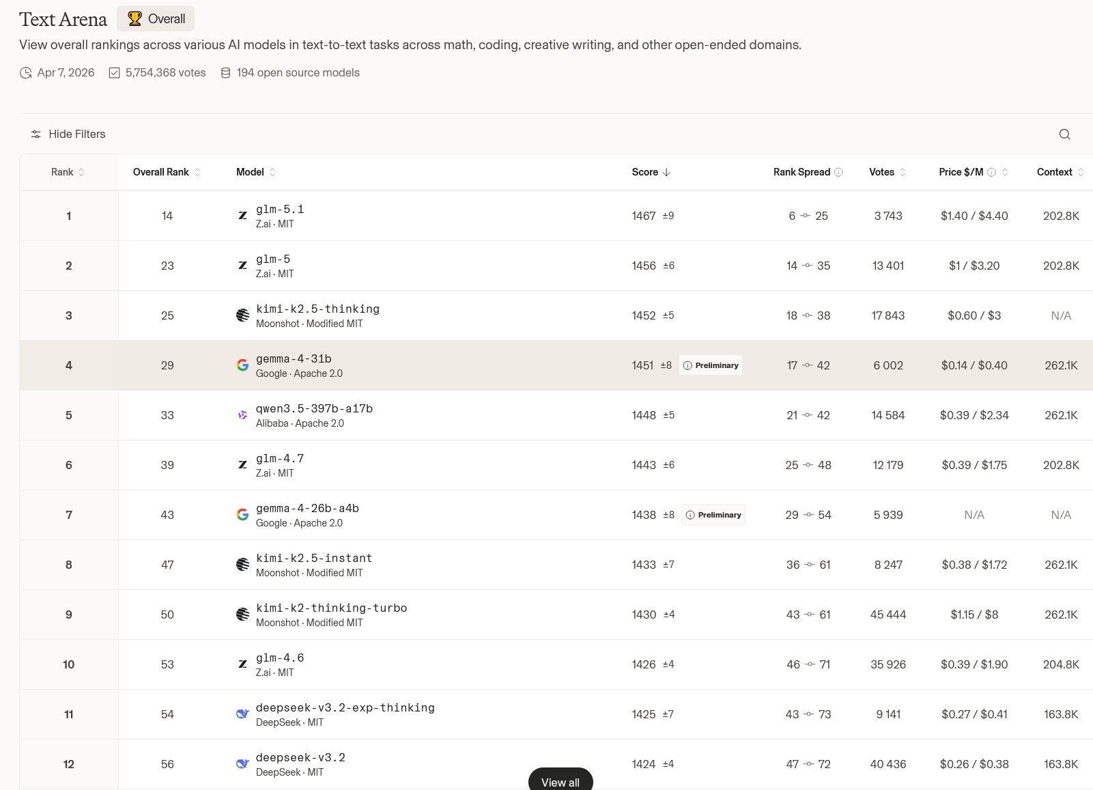The image size is (1093, 790).
Task: Open the glm-4.7 model link
Action: (280, 459)
